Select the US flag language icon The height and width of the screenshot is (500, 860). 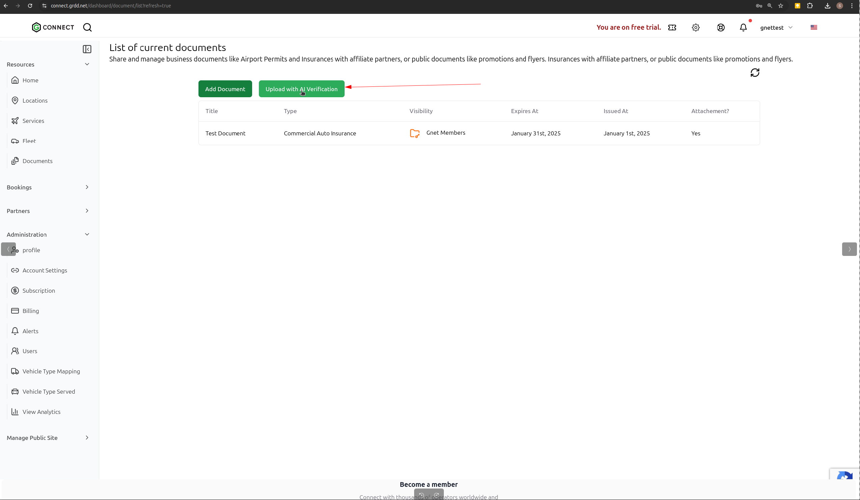813,28
